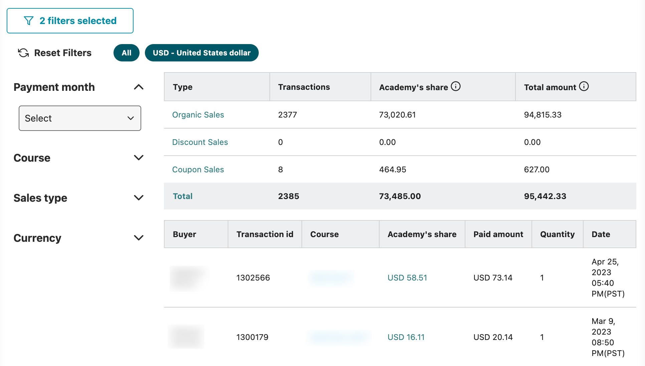Click buyer thumbnail for transaction 1300179

click(x=186, y=337)
